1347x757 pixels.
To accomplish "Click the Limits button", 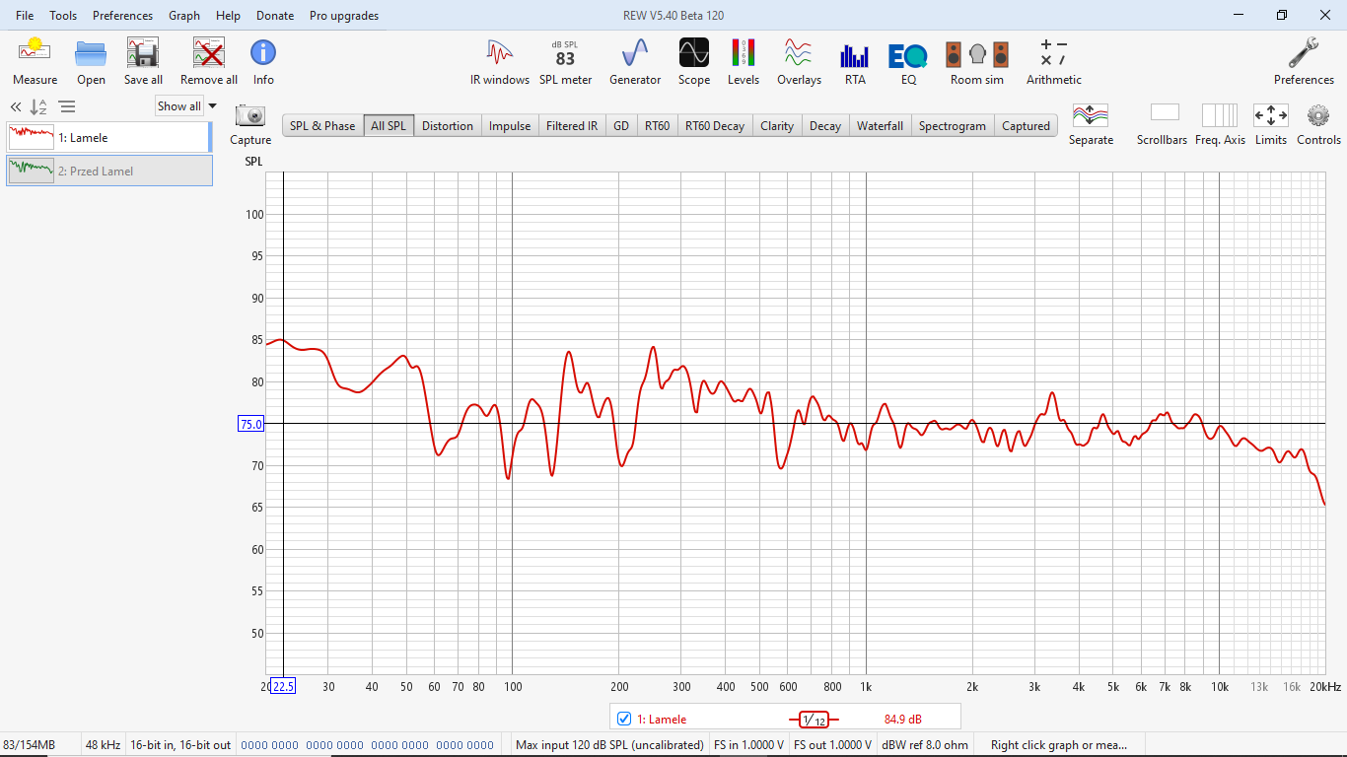I will (1270, 124).
